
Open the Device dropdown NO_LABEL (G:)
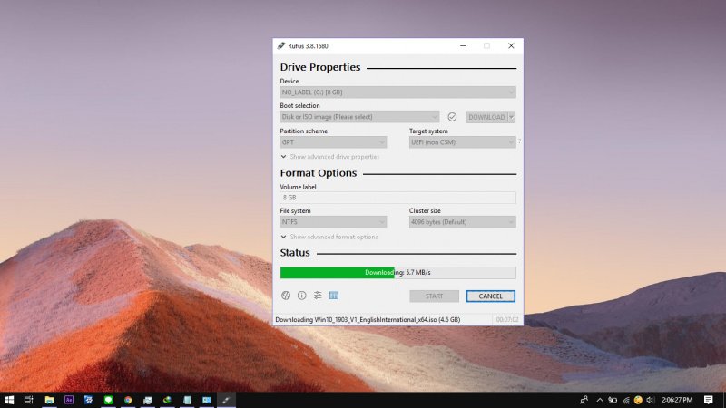(397, 92)
